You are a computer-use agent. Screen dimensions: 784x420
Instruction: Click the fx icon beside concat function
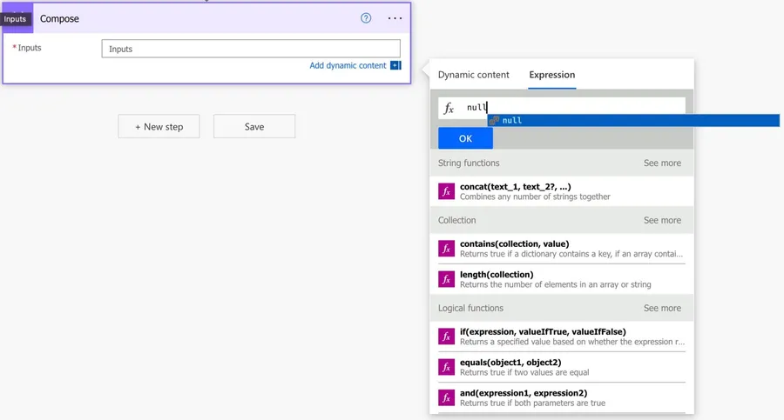point(447,191)
